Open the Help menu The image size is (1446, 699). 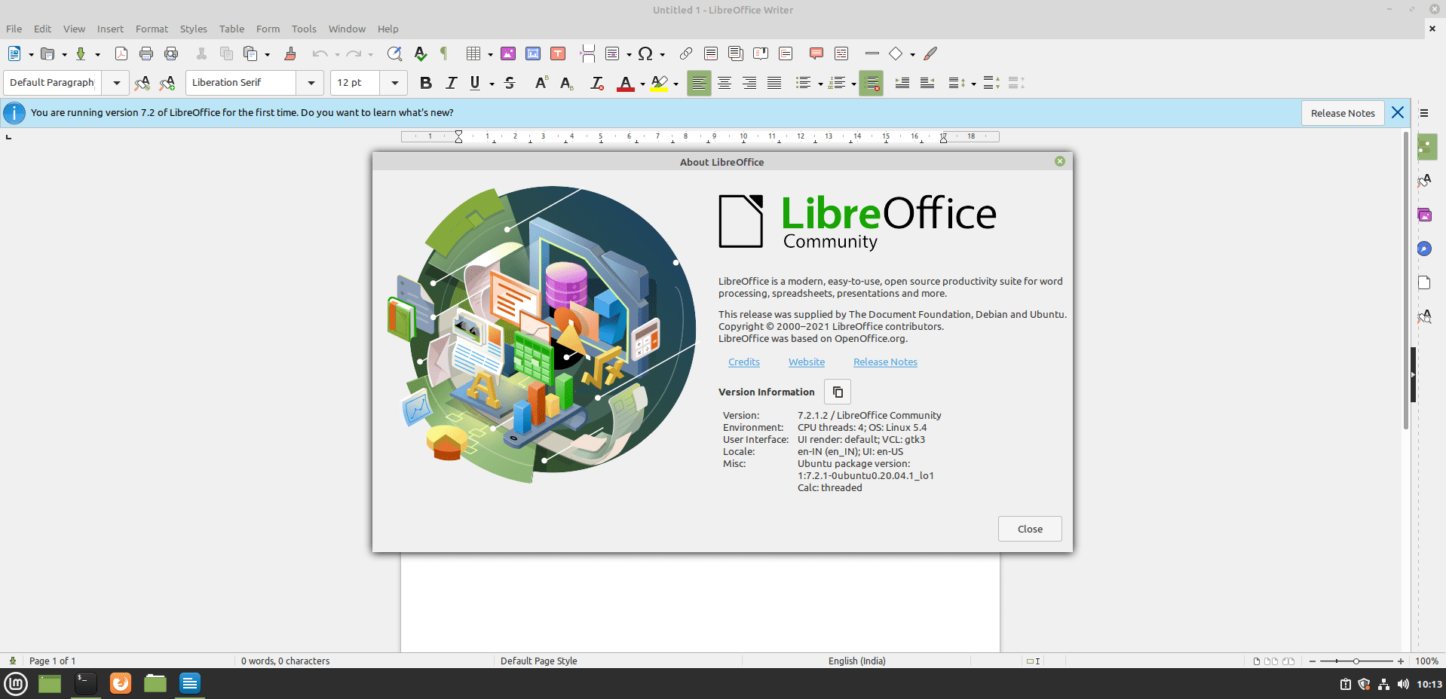click(x=388, y=29)
